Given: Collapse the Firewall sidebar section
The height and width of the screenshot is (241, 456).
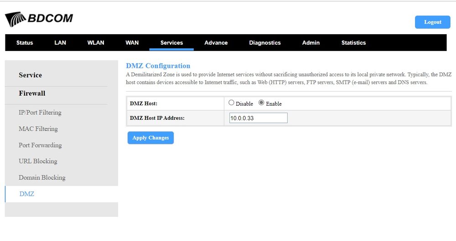Looking at the screenshot, I should [x=32, y=93].
